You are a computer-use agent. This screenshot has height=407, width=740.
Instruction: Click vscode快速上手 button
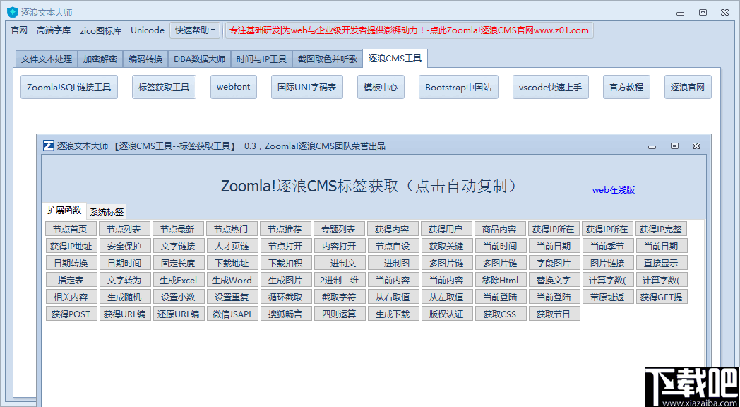[x=550, y=87]
